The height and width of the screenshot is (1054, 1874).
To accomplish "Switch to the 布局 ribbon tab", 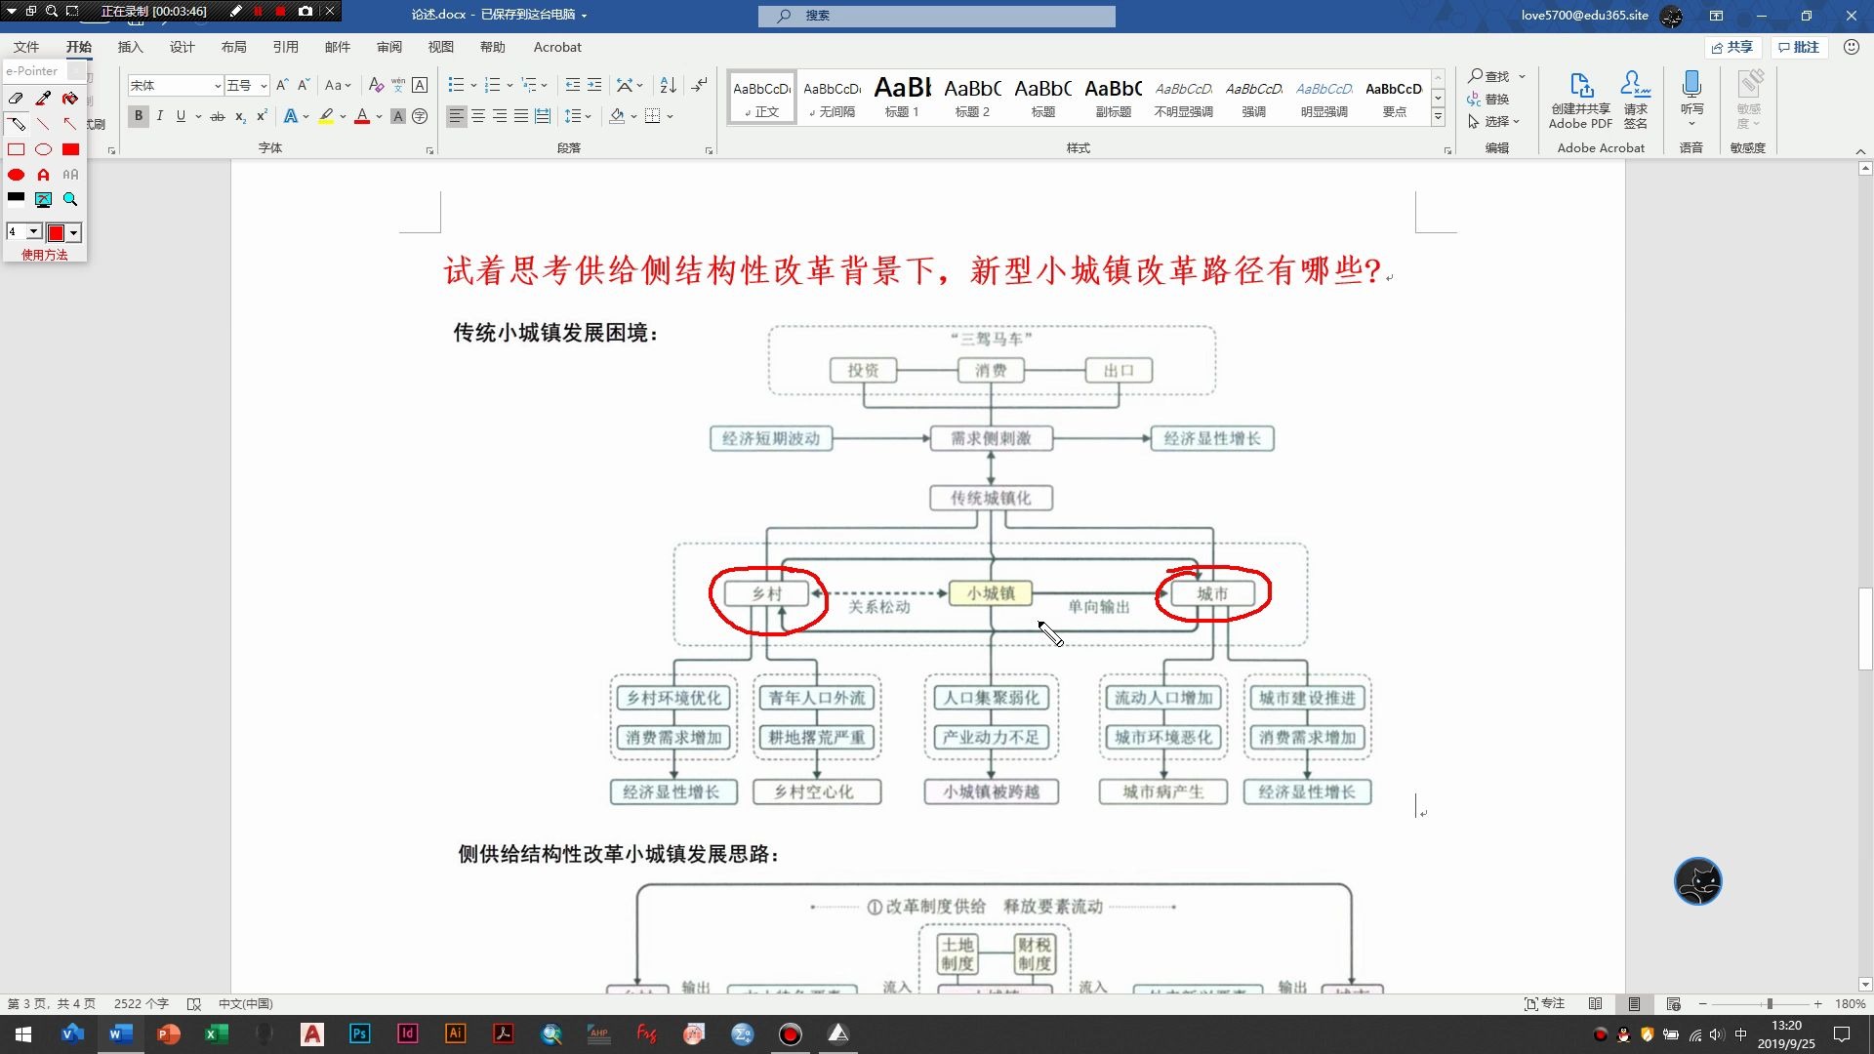I will click(x=233, y=47).
